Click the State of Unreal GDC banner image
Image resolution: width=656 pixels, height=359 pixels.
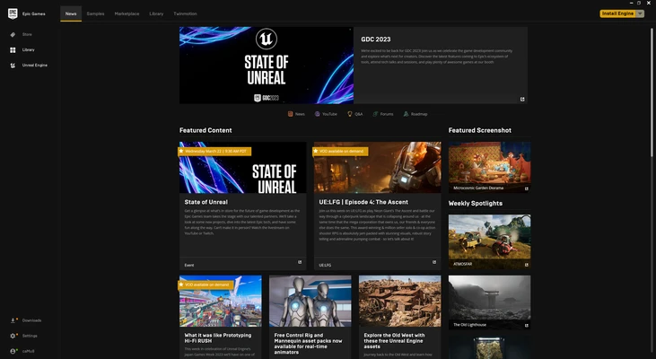pyautogui.click(x=267, y=66)
